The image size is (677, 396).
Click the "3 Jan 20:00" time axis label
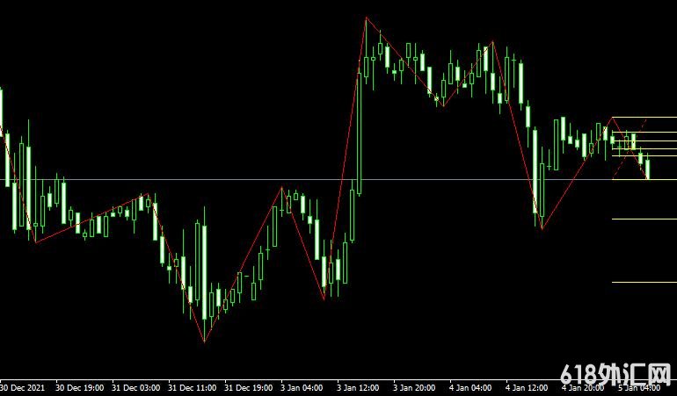pyautogui.click(x=414, y=388)
